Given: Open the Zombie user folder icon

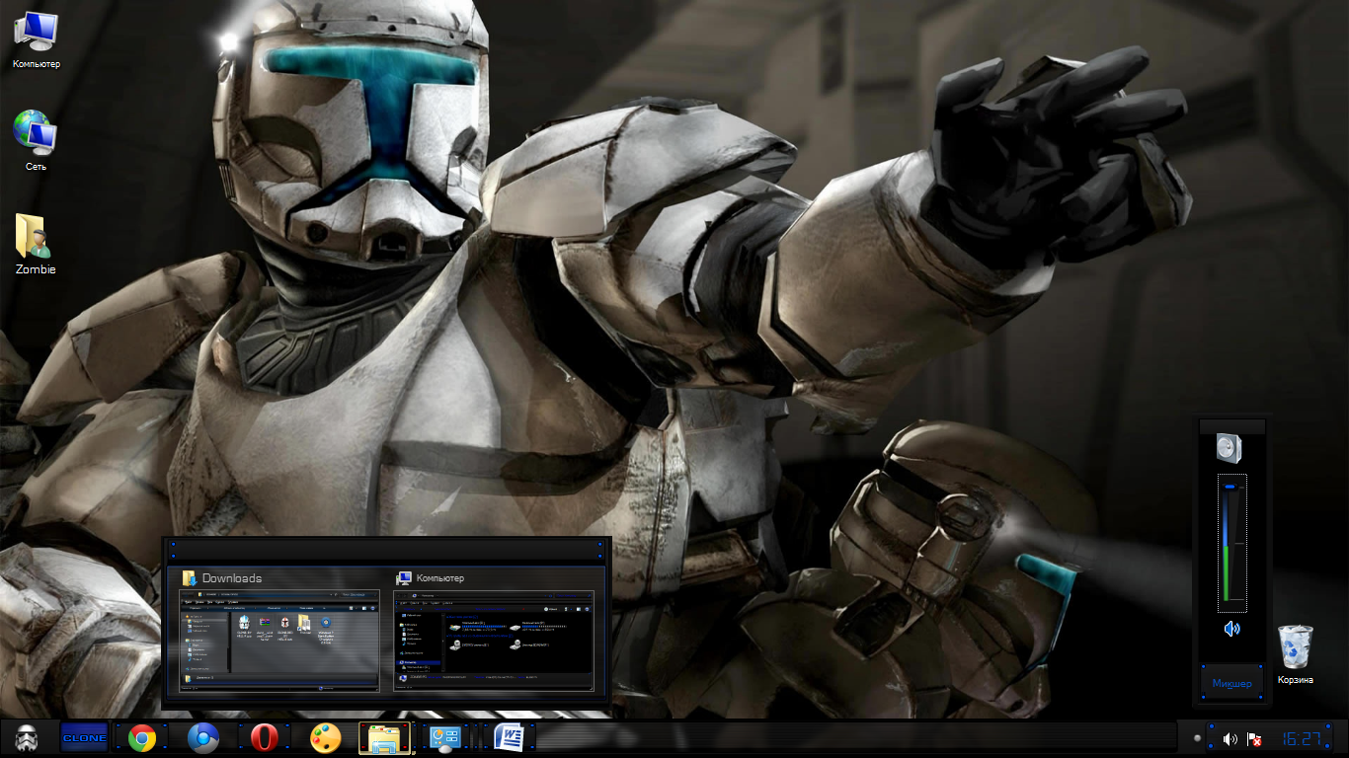Looking at the screenshot, I should 36,244.
